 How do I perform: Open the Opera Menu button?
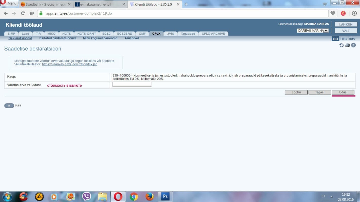click(x=9, y=3)
